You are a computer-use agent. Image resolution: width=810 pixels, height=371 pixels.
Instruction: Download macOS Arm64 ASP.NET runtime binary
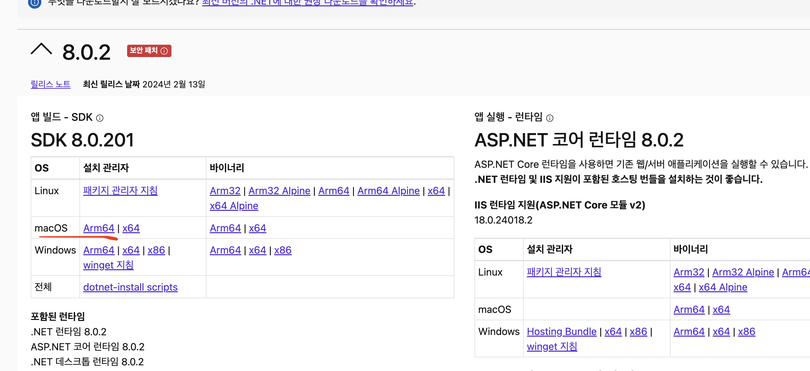point(689,310)
